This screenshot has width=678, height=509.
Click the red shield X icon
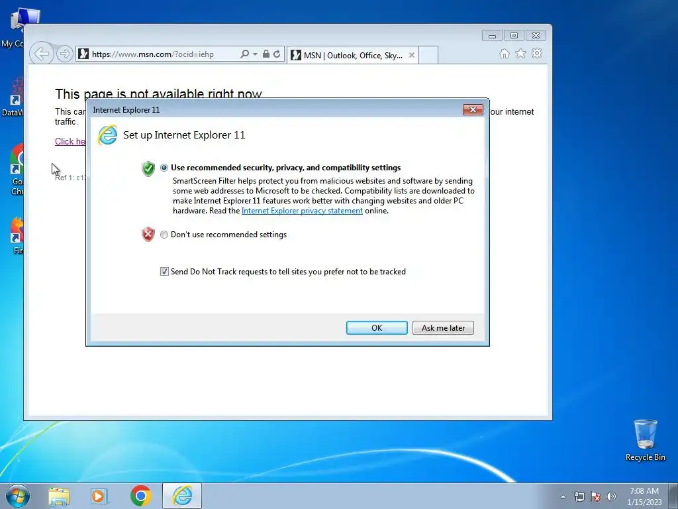tap(148, 234)
